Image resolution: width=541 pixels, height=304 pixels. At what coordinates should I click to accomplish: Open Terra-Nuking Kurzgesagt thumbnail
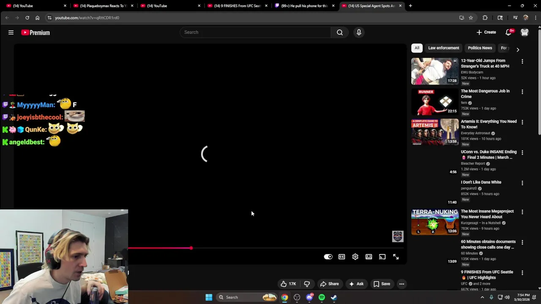[x=434, y=222]
